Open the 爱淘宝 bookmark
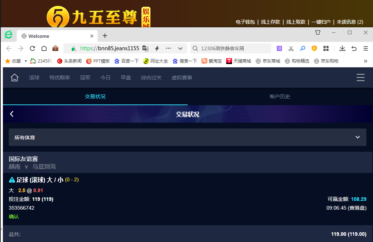 [212, 61]
